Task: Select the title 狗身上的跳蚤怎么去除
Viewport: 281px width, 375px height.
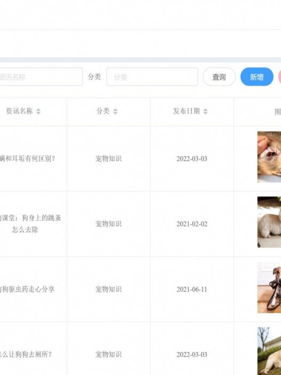Action: coord(30,224)
